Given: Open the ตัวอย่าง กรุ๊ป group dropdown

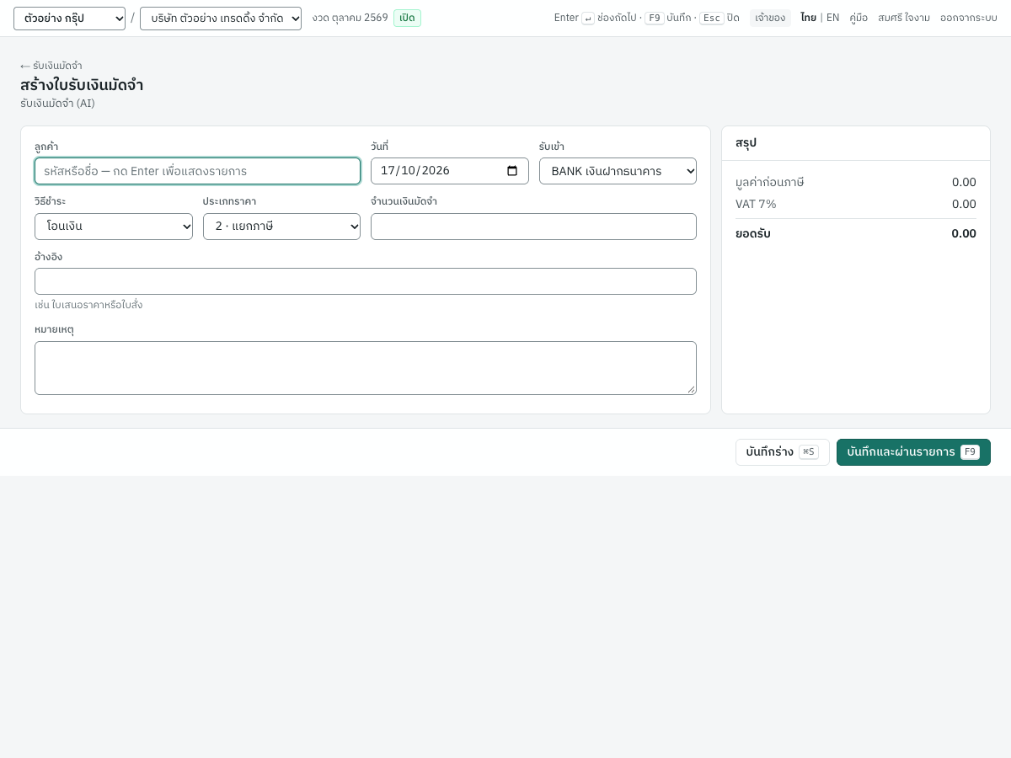Looking at the screenshot, I should [69, 19].
